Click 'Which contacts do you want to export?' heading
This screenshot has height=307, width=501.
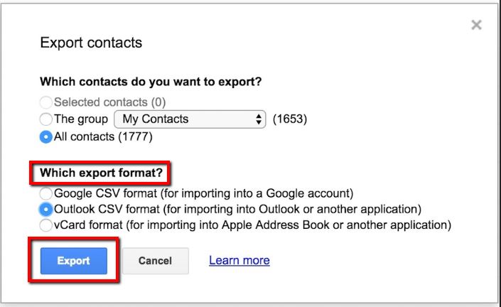[x=151, y=82]
